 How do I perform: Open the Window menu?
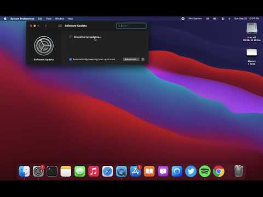[60, 19]
